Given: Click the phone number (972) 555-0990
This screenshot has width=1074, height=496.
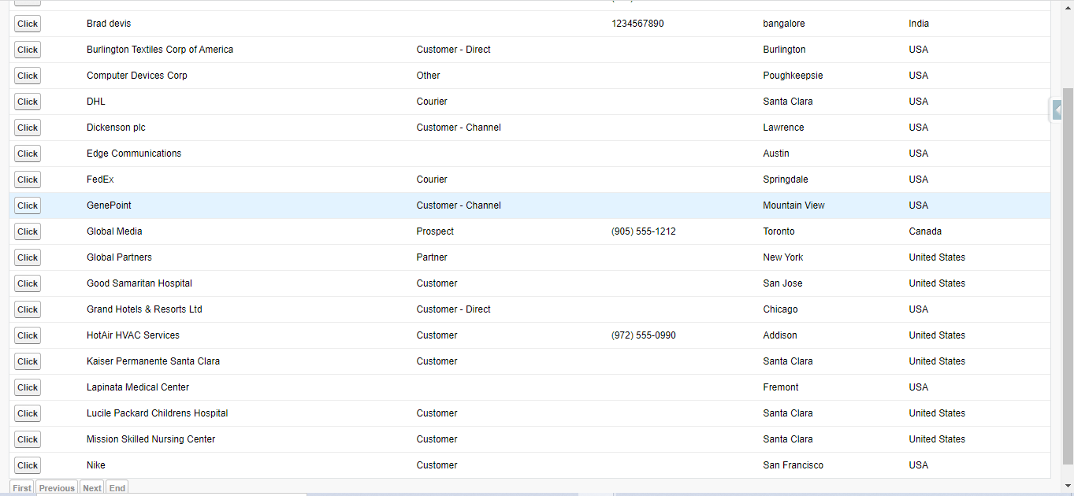Looking at the screenshot, I should click(644, 335).
